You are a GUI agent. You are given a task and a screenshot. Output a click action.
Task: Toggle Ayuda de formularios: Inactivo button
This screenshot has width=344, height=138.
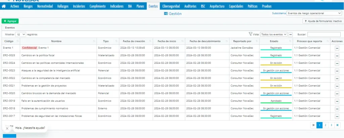coord(323,21)
